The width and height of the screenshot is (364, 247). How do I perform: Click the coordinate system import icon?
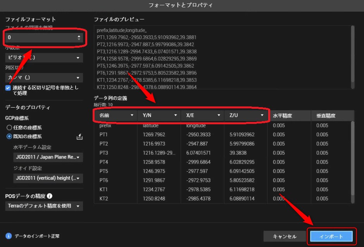click(x=79, y=137)
